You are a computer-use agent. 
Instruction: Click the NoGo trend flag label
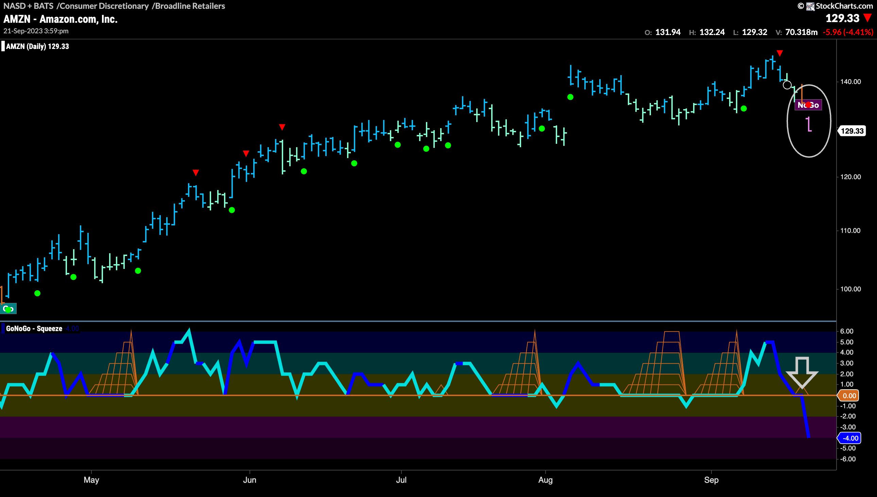808,105
